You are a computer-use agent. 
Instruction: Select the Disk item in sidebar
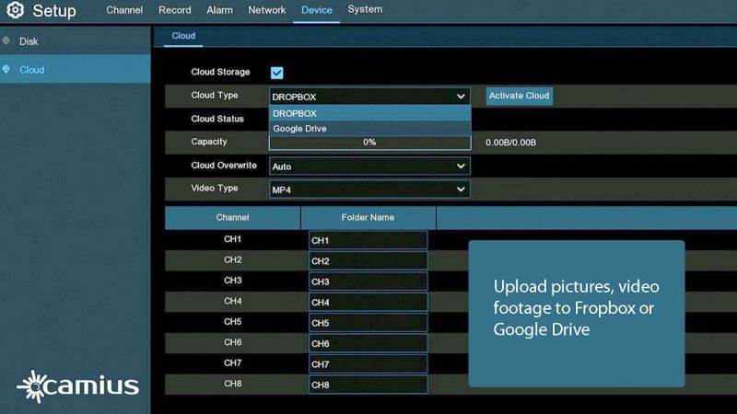29,41
